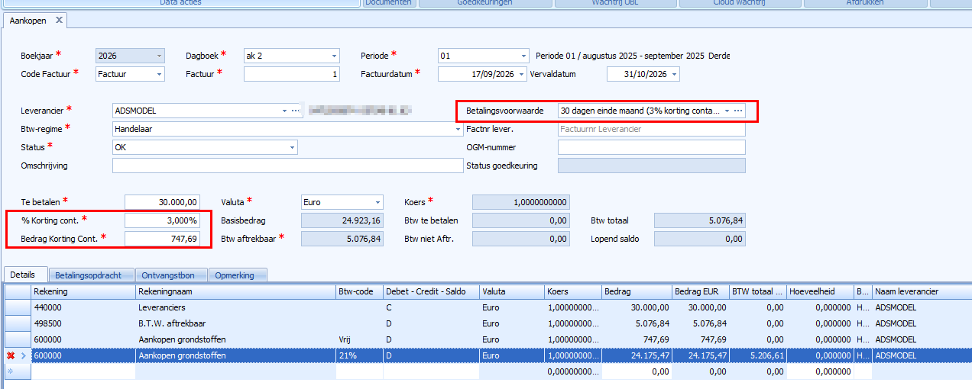Click the Factnr lever. input field
This screenshot has width=972, height=389.
(x=652, y=129)
